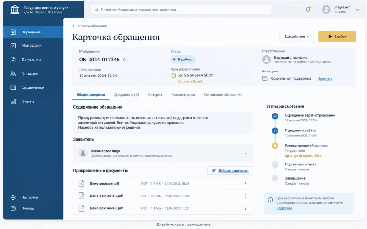Open Мои задачи in the sidebar
Image resolution: width=367 pixels, height=229 pixels.
(33, 45)
